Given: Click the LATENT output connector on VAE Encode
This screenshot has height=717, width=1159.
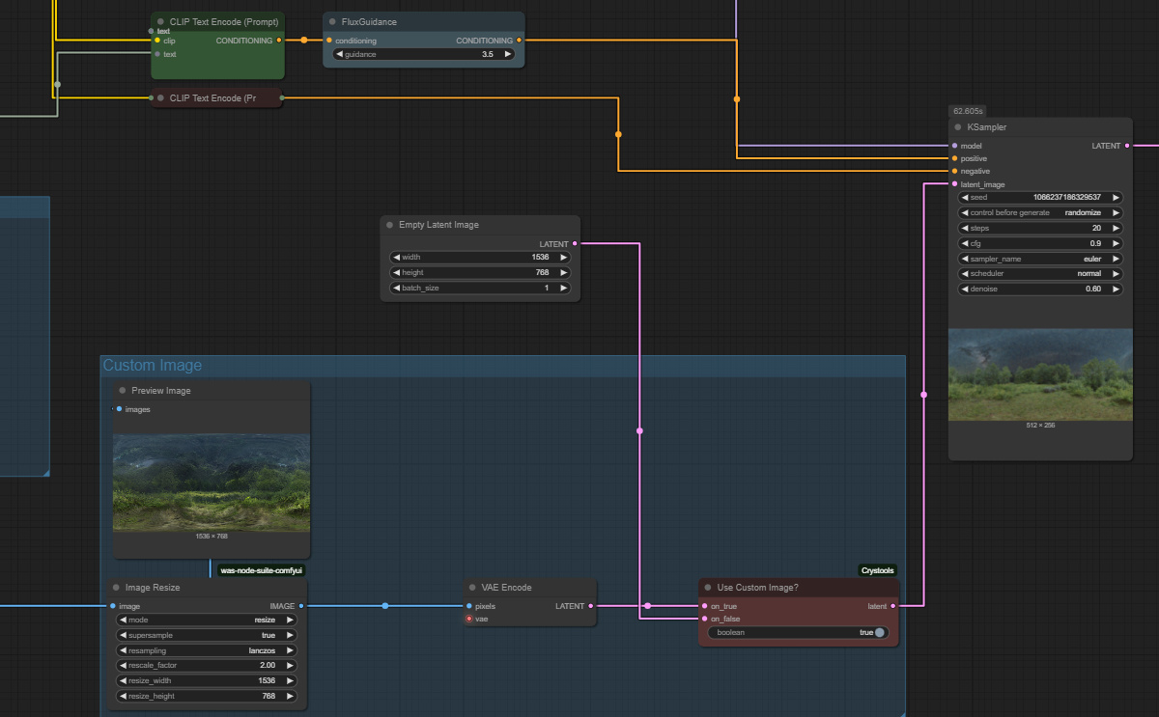Looking at the screenshot, I should tap(590, 606).
